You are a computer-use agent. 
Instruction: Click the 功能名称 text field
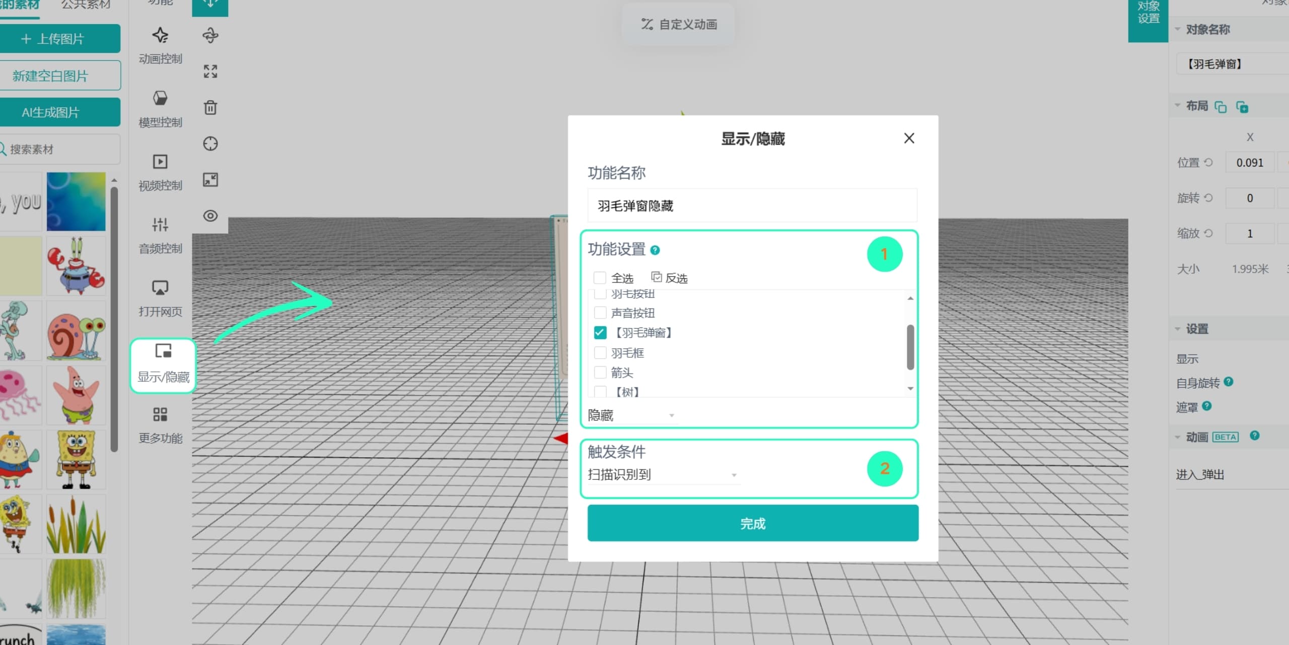[752, 206]
